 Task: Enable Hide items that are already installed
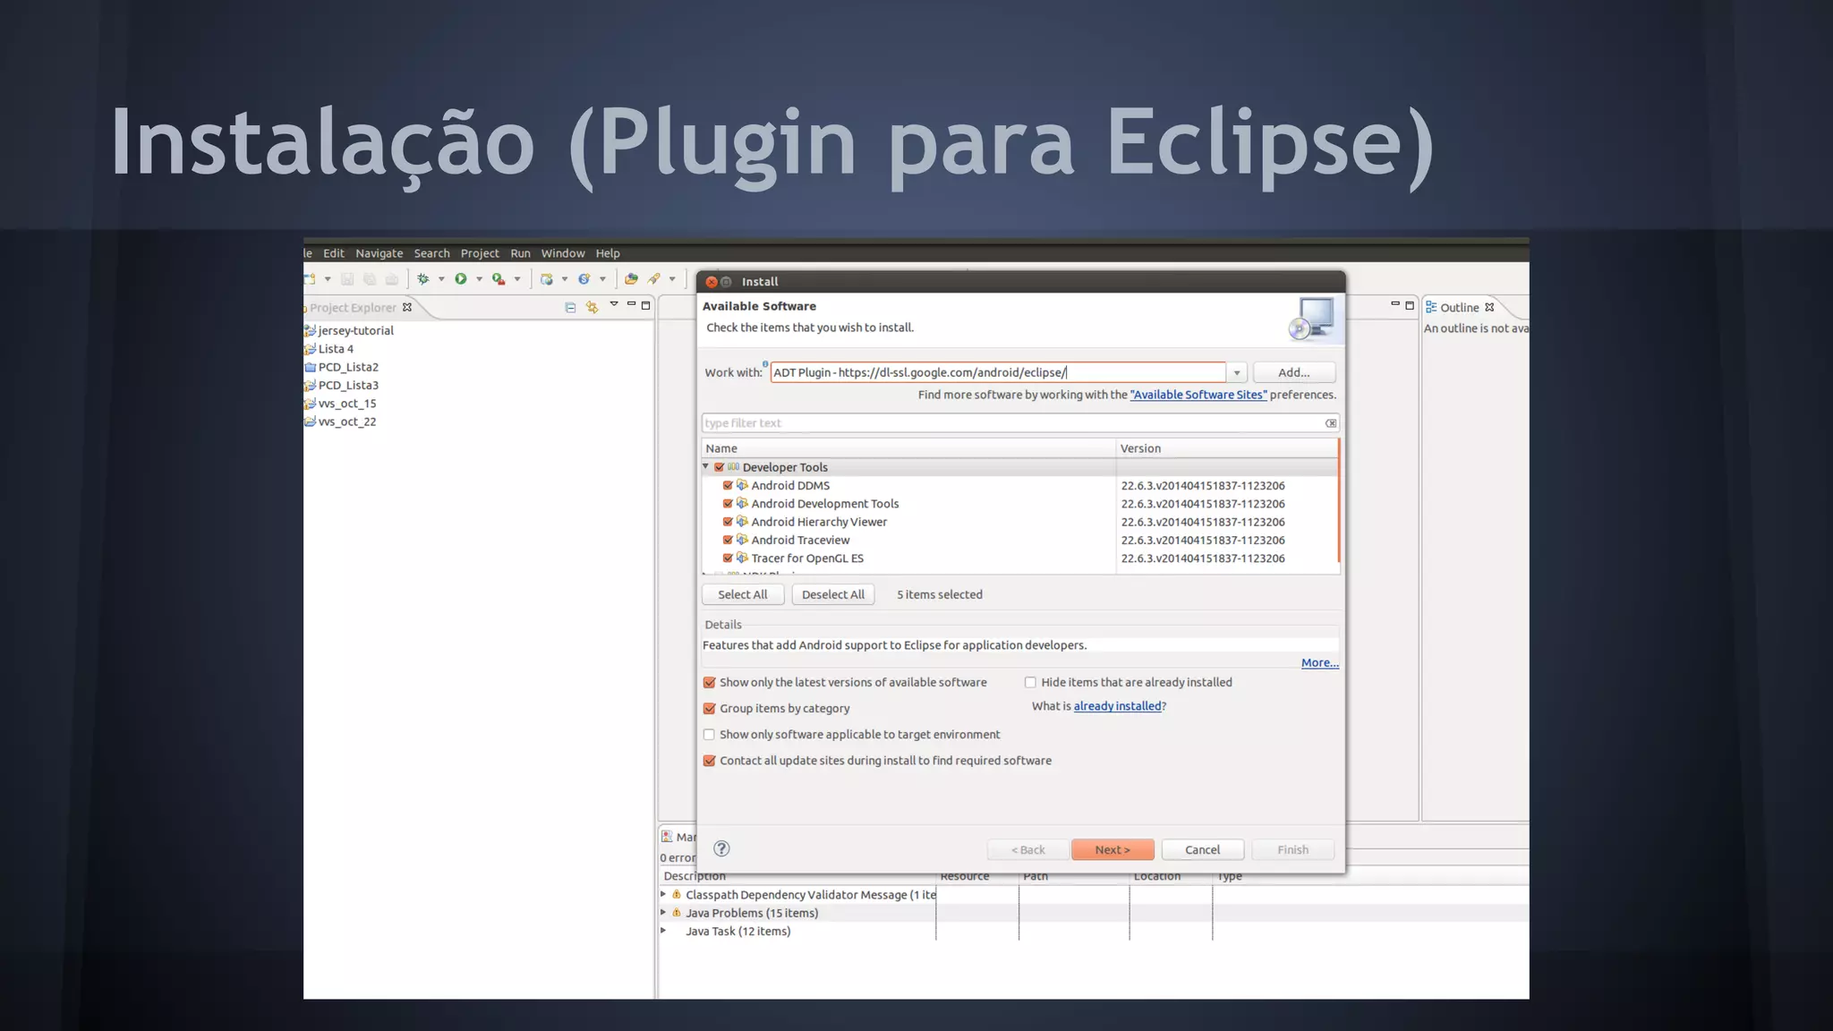click(x=1030, y=682)
